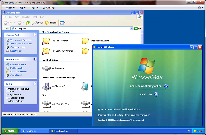Collapse the System Tasks panel
Image resolution: width=206 pixels, height=135 pixels.
[x=35, y=35]
